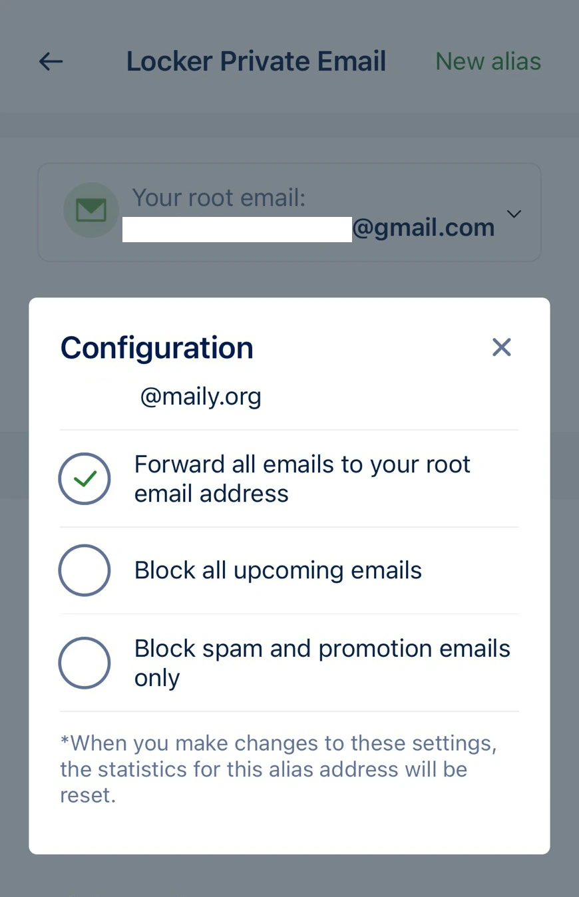Click the left arrow beside Locker Private Email title

pyautogui.click(x=51, y=61)
